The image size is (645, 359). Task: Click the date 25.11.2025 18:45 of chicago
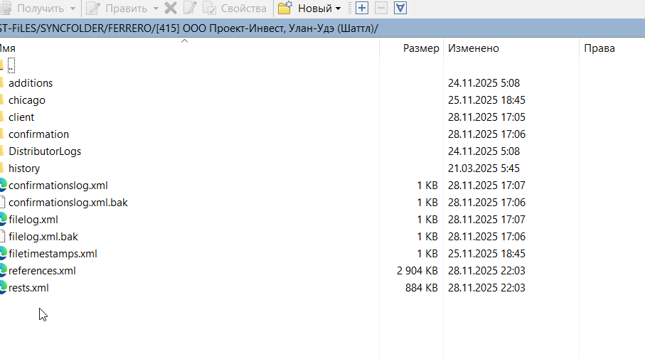pos(486,100)
